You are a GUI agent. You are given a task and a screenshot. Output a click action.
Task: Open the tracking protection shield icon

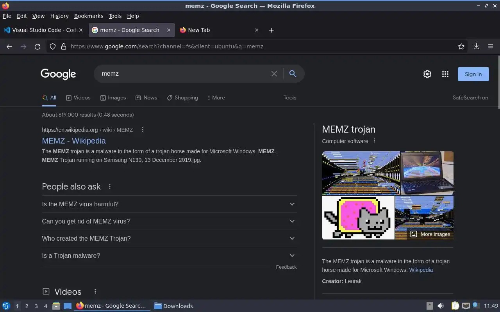point(53,46)
